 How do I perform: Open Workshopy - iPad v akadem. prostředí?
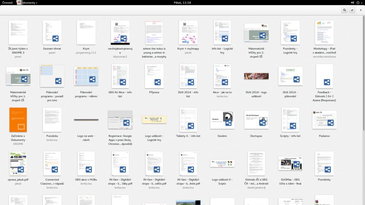tap(324, 32)
